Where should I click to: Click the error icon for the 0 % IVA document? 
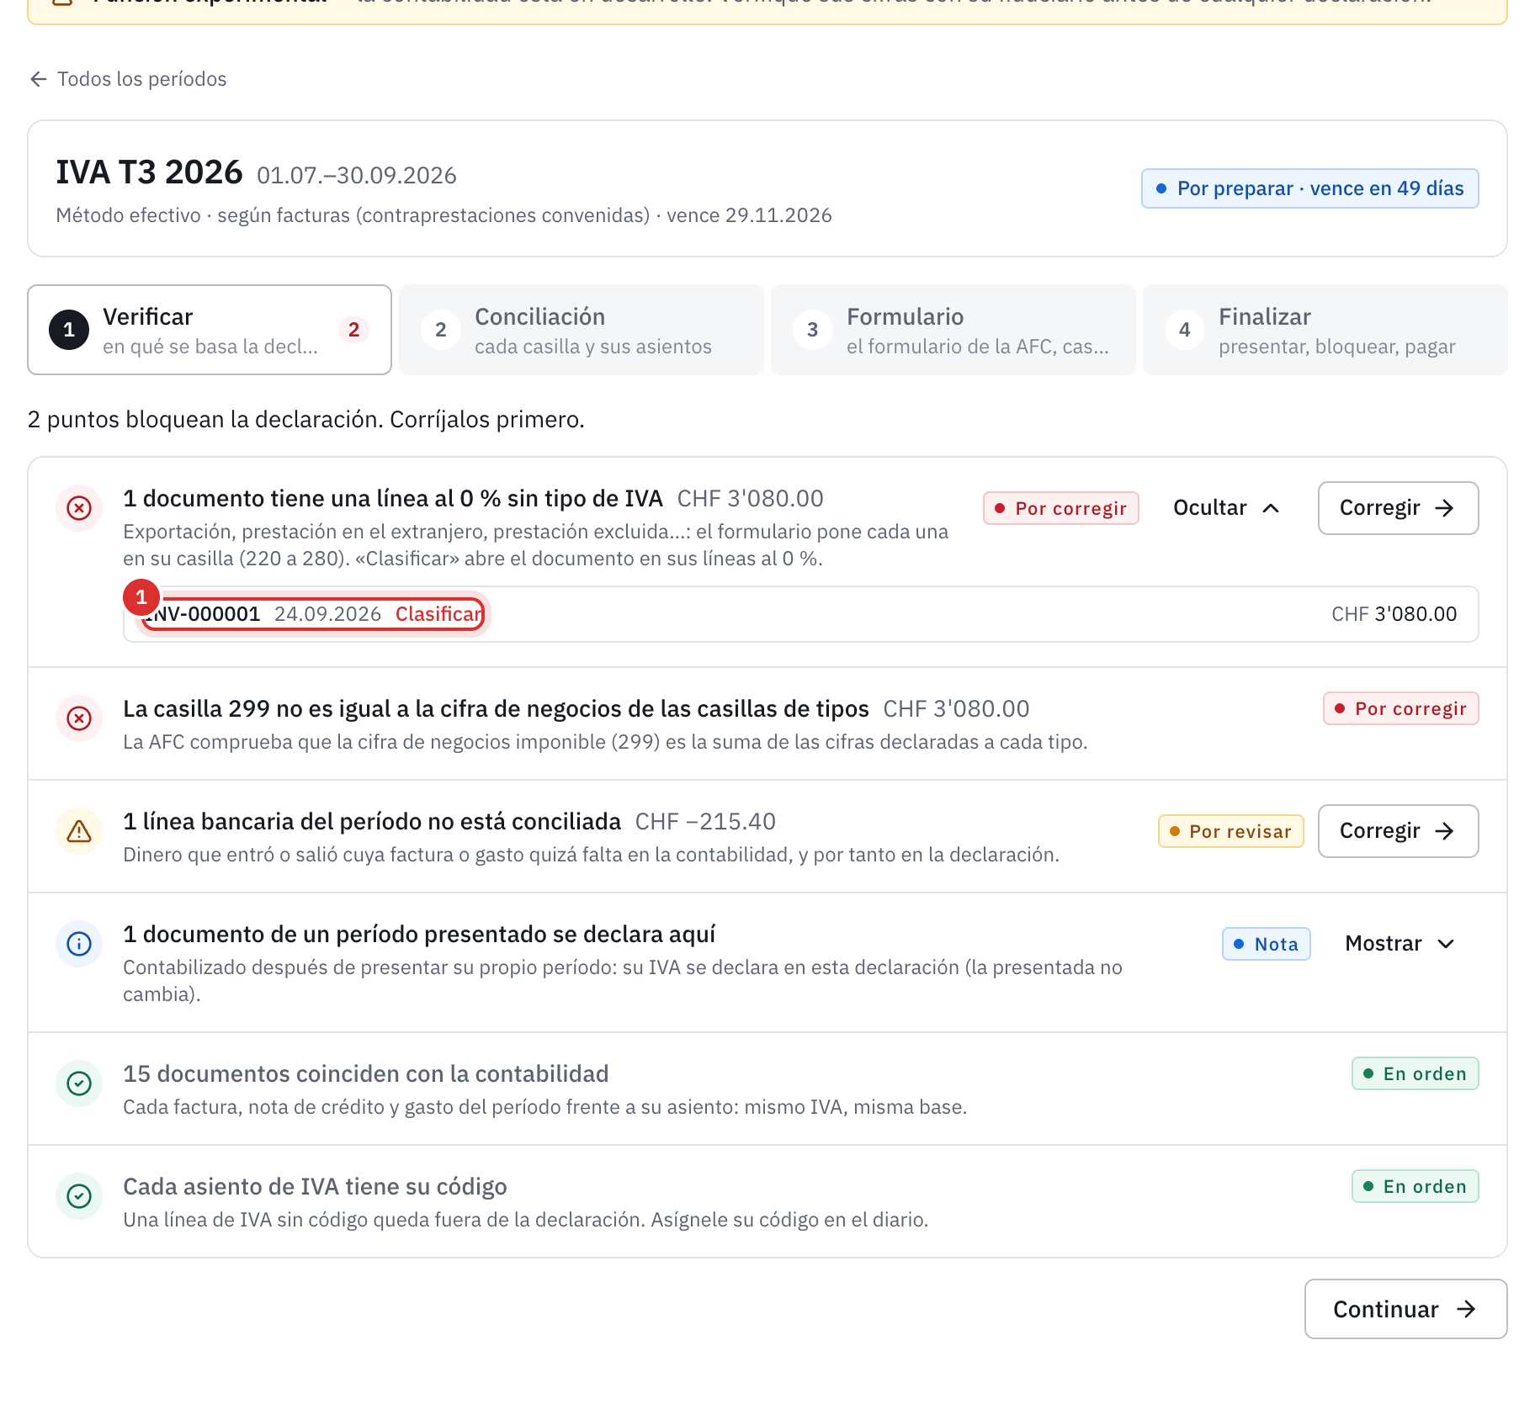[x=79, y=508]
